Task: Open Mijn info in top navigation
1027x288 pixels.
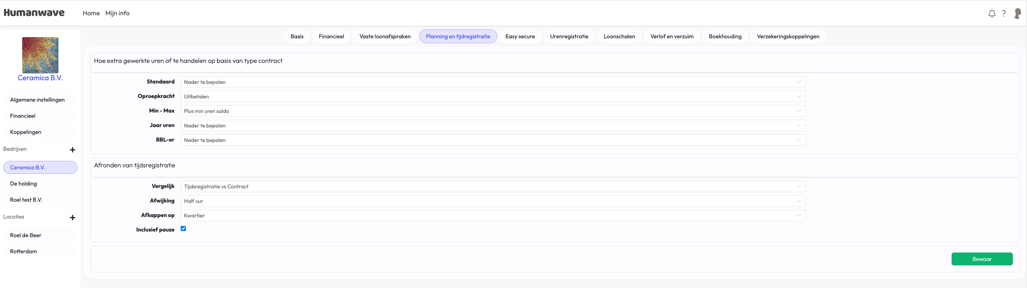Action: [117, 13]
